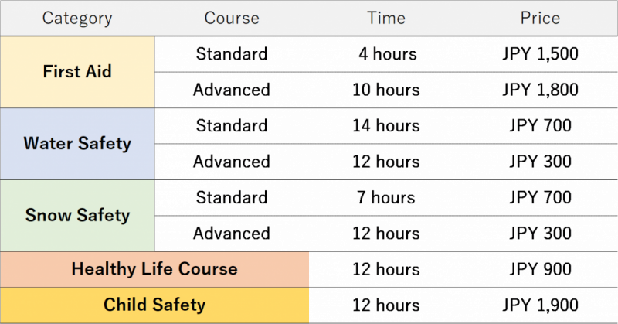The height and width of the screenshot is (324, 618).
Task: Select Snow Safety's Standard course cell
Action: pos(232,198)
